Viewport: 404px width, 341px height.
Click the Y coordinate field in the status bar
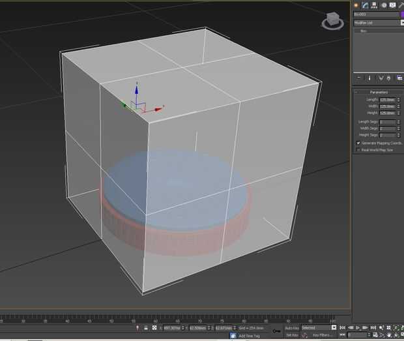pyautogui.click(x=198, y=328)
